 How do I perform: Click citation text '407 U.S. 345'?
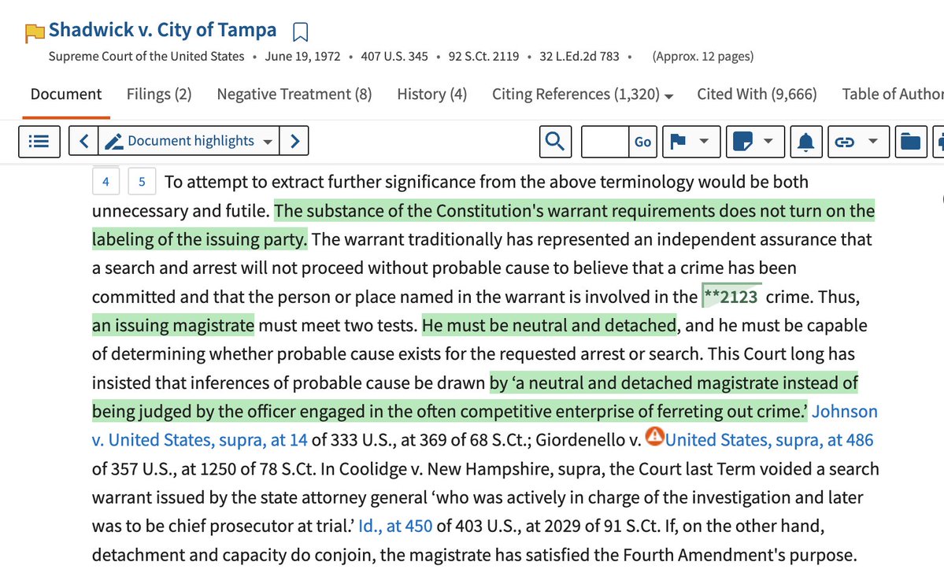click(x=394, y=57)
